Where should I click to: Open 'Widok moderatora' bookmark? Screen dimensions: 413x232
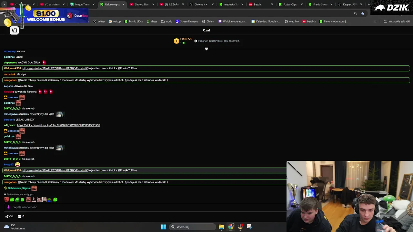[x=232, y=22]
